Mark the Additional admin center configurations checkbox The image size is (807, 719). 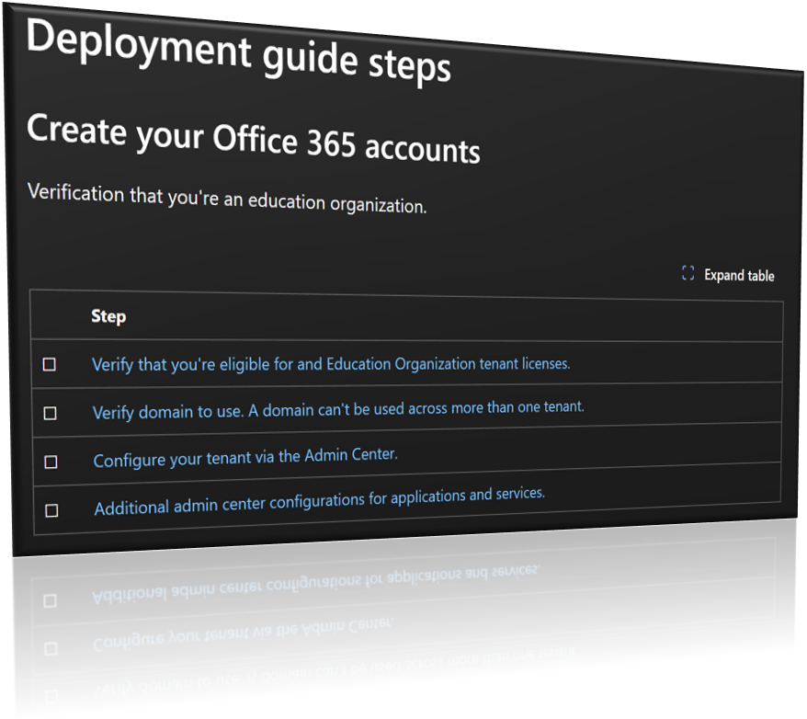coord(51,510)
